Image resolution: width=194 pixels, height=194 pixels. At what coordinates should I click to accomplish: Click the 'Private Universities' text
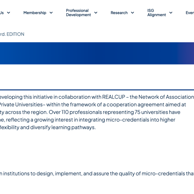coord(22,104)
